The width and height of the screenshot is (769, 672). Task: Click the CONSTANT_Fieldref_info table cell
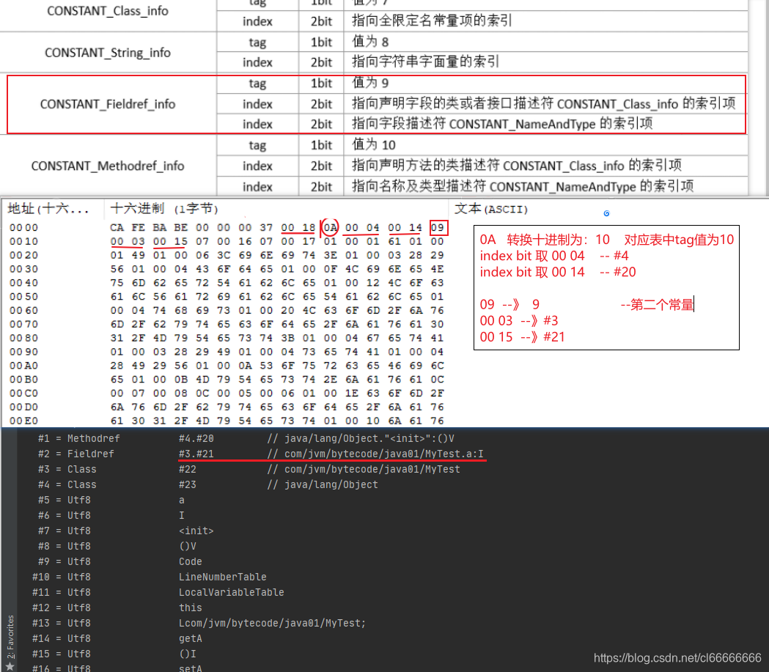(x=108, y=104)
